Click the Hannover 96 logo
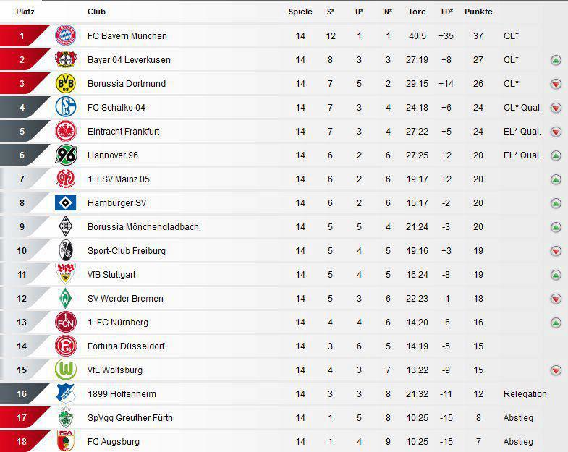Viewport: 568px width, 452px height. (66, 155)
